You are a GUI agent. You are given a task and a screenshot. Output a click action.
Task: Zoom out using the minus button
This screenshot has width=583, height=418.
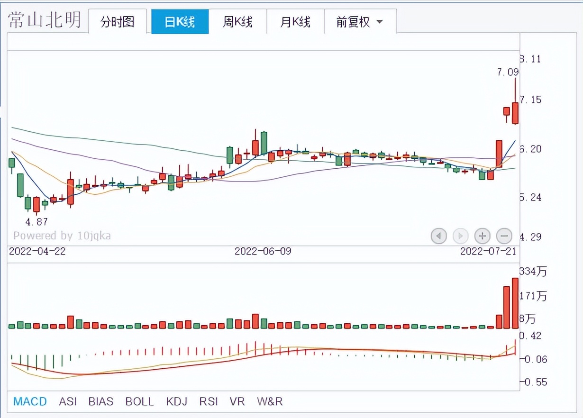coord(504,236)
